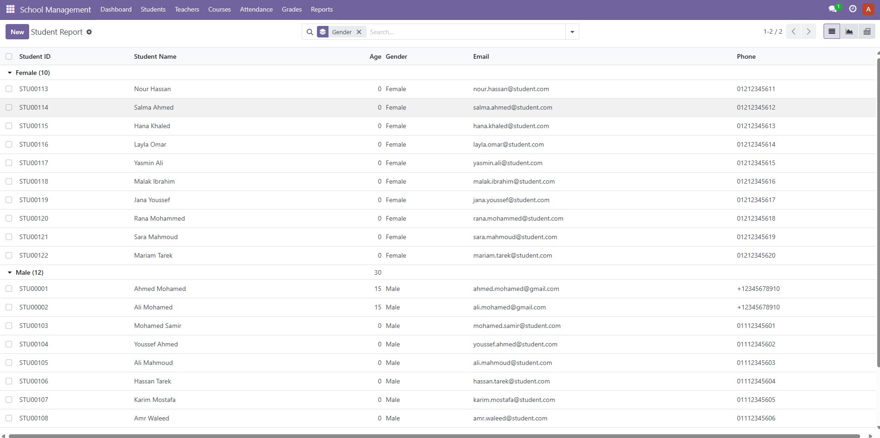Image resolution: width=880 pixels, height=438 pixels.
Task: Open the Students menu
Action: pos(153,9)
